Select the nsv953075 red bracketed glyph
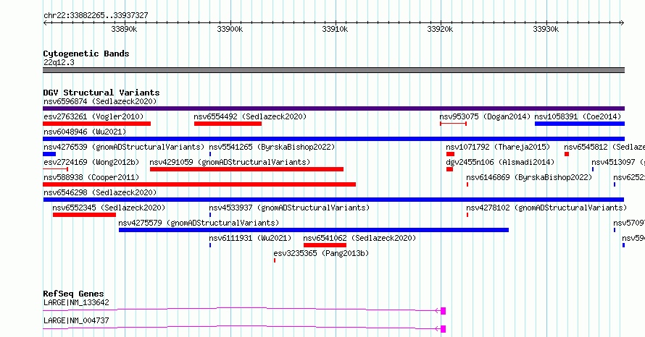Image resolution: width=645 pixels, height=337 pixels. (453, 124)
